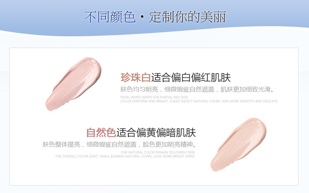Click the 定制你的美丽 part of banner title
This screenshot has width=309, height=193.
tap(187, 17)
